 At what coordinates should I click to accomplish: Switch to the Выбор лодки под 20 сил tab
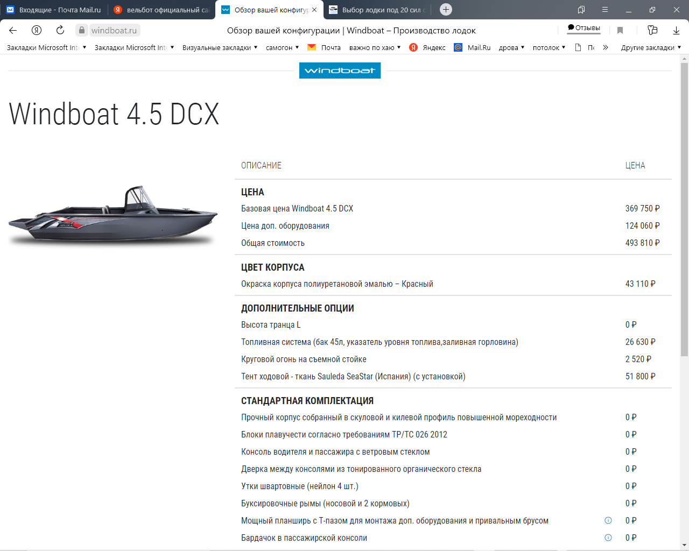click(378, 10)
